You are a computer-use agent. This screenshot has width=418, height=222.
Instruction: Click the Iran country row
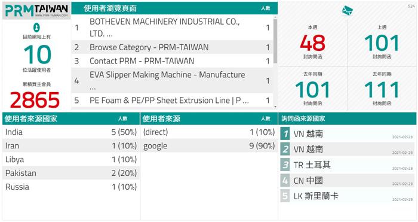71,145
